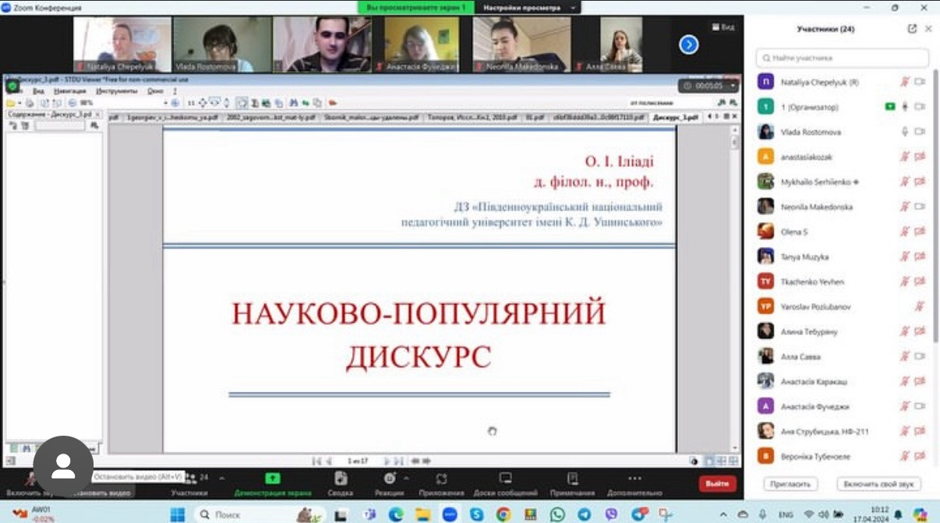Open 'Дополнительно' more options icon
The width and height of the screenshot is (940, 523).
pyautogui.click(x=634, y=479)
